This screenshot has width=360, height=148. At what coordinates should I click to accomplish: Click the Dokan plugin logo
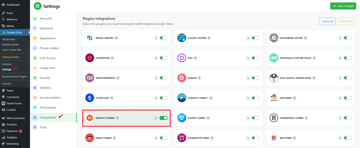pyautogui.click(x=182, y=78)
